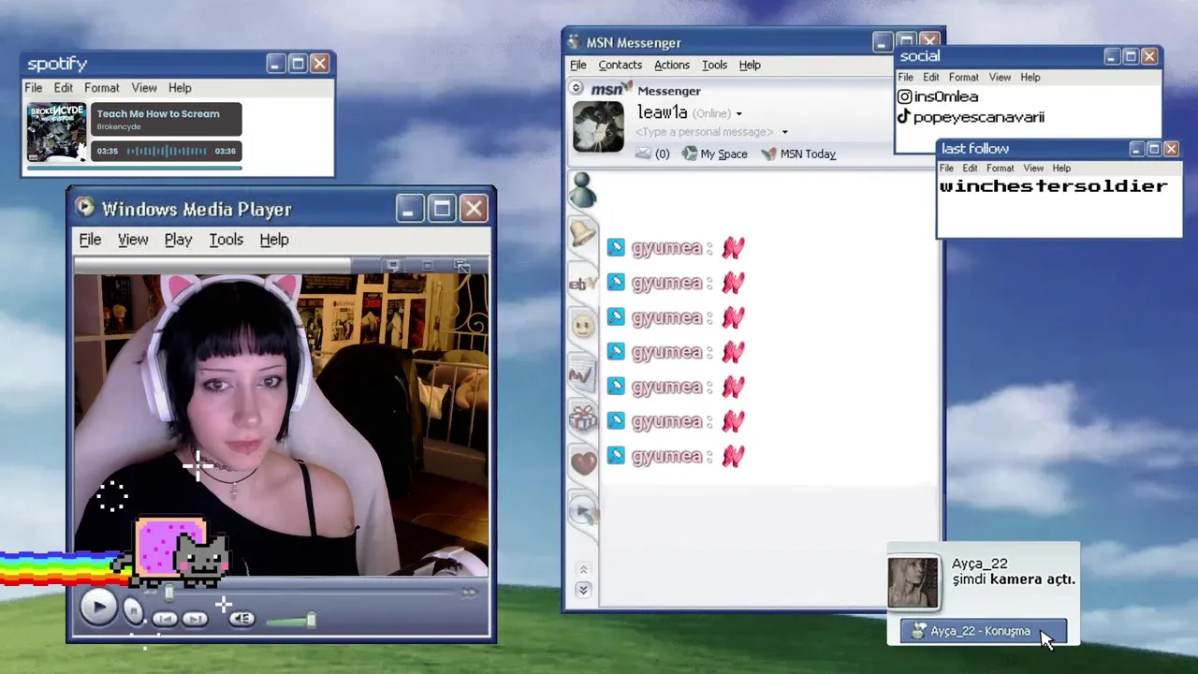1198x674 pixels.
Task: Open the Contacts menu in MSN Messenger
Action: [621, 65]
